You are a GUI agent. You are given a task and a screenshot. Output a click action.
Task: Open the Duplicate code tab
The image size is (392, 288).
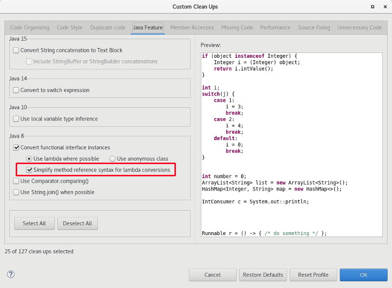pos(108,27)
